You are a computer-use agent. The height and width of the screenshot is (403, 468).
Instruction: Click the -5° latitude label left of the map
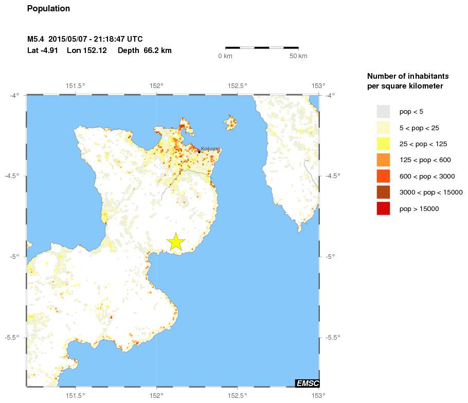(14, 256)
